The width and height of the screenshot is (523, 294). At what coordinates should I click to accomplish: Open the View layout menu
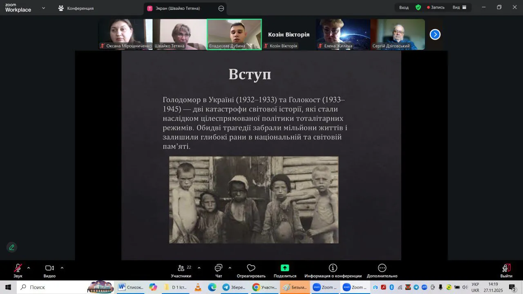[459, 7]
